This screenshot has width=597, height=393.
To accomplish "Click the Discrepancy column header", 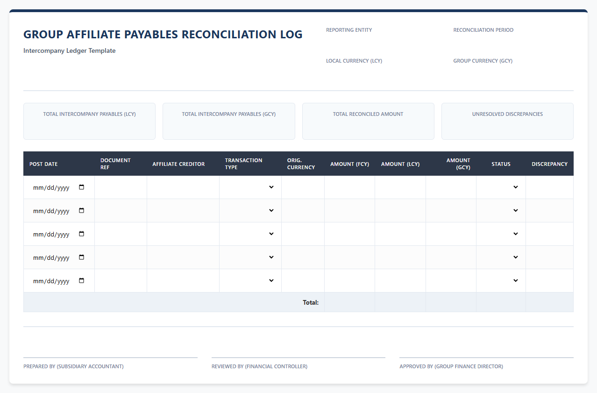I will click(x=549, y=164).
